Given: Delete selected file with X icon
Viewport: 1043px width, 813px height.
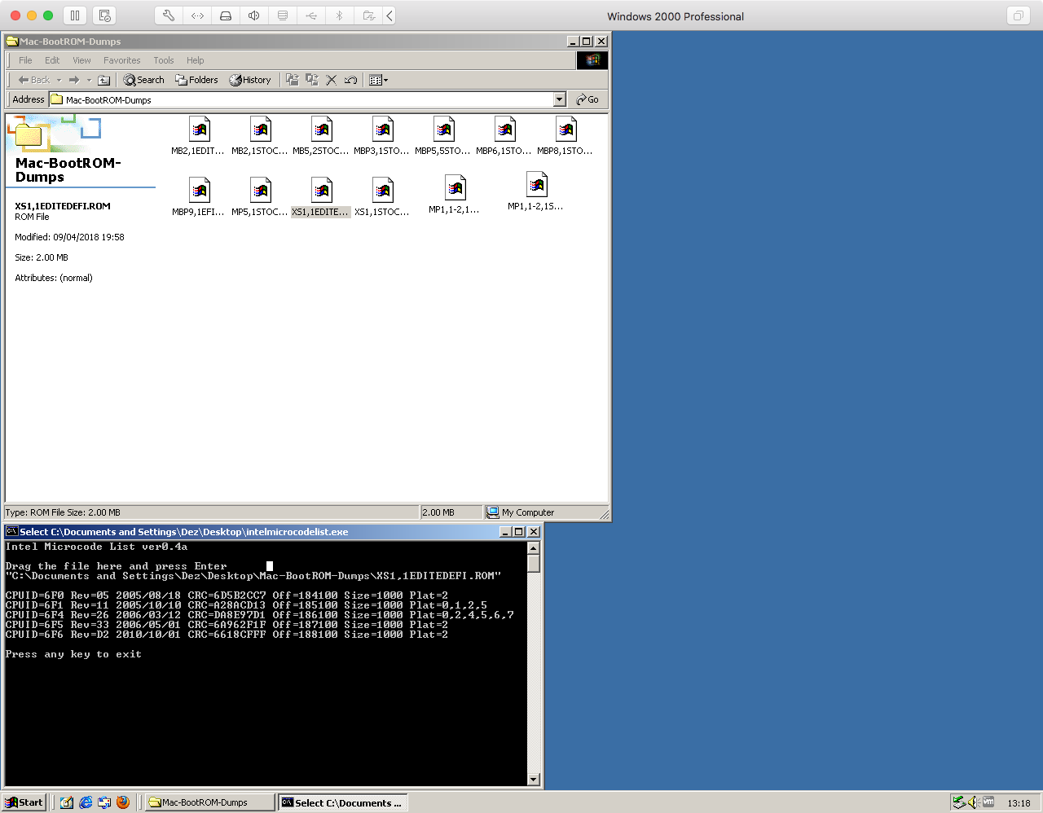Looking at the screenshot, I should (332, 80).
